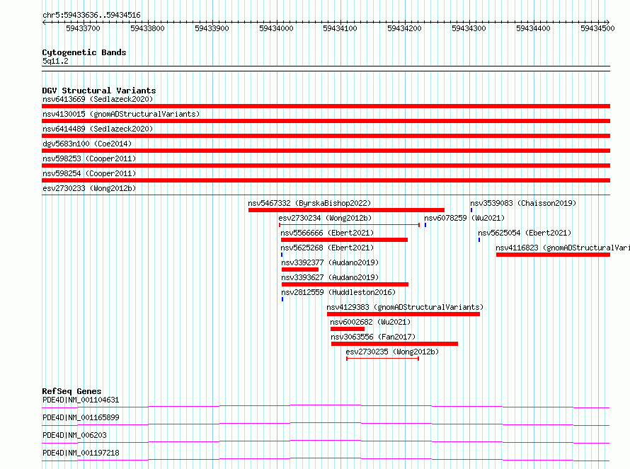
Task: Click the blue marker under nsv5625268
Action: (x=282, y=255)
